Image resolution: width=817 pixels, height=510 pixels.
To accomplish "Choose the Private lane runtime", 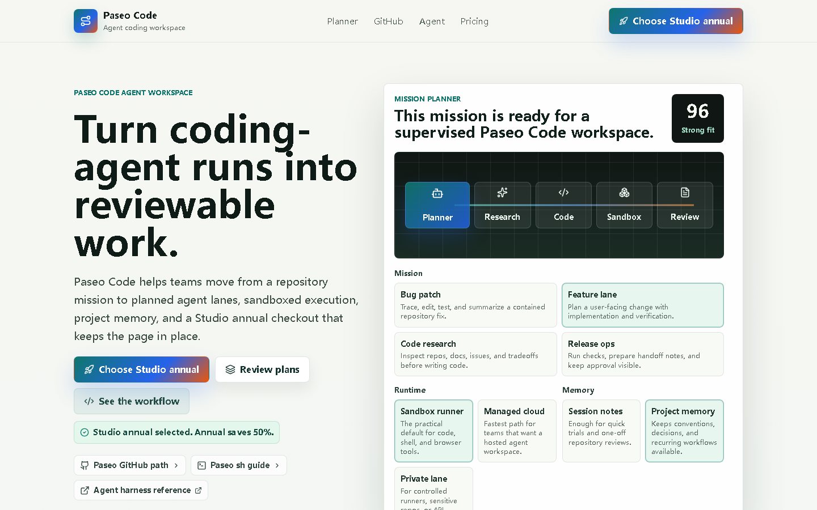I will click(x=433, y=488).
